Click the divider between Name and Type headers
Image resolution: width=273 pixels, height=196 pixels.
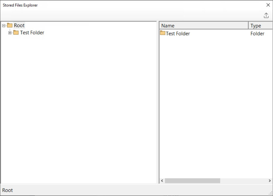point(248,26)
